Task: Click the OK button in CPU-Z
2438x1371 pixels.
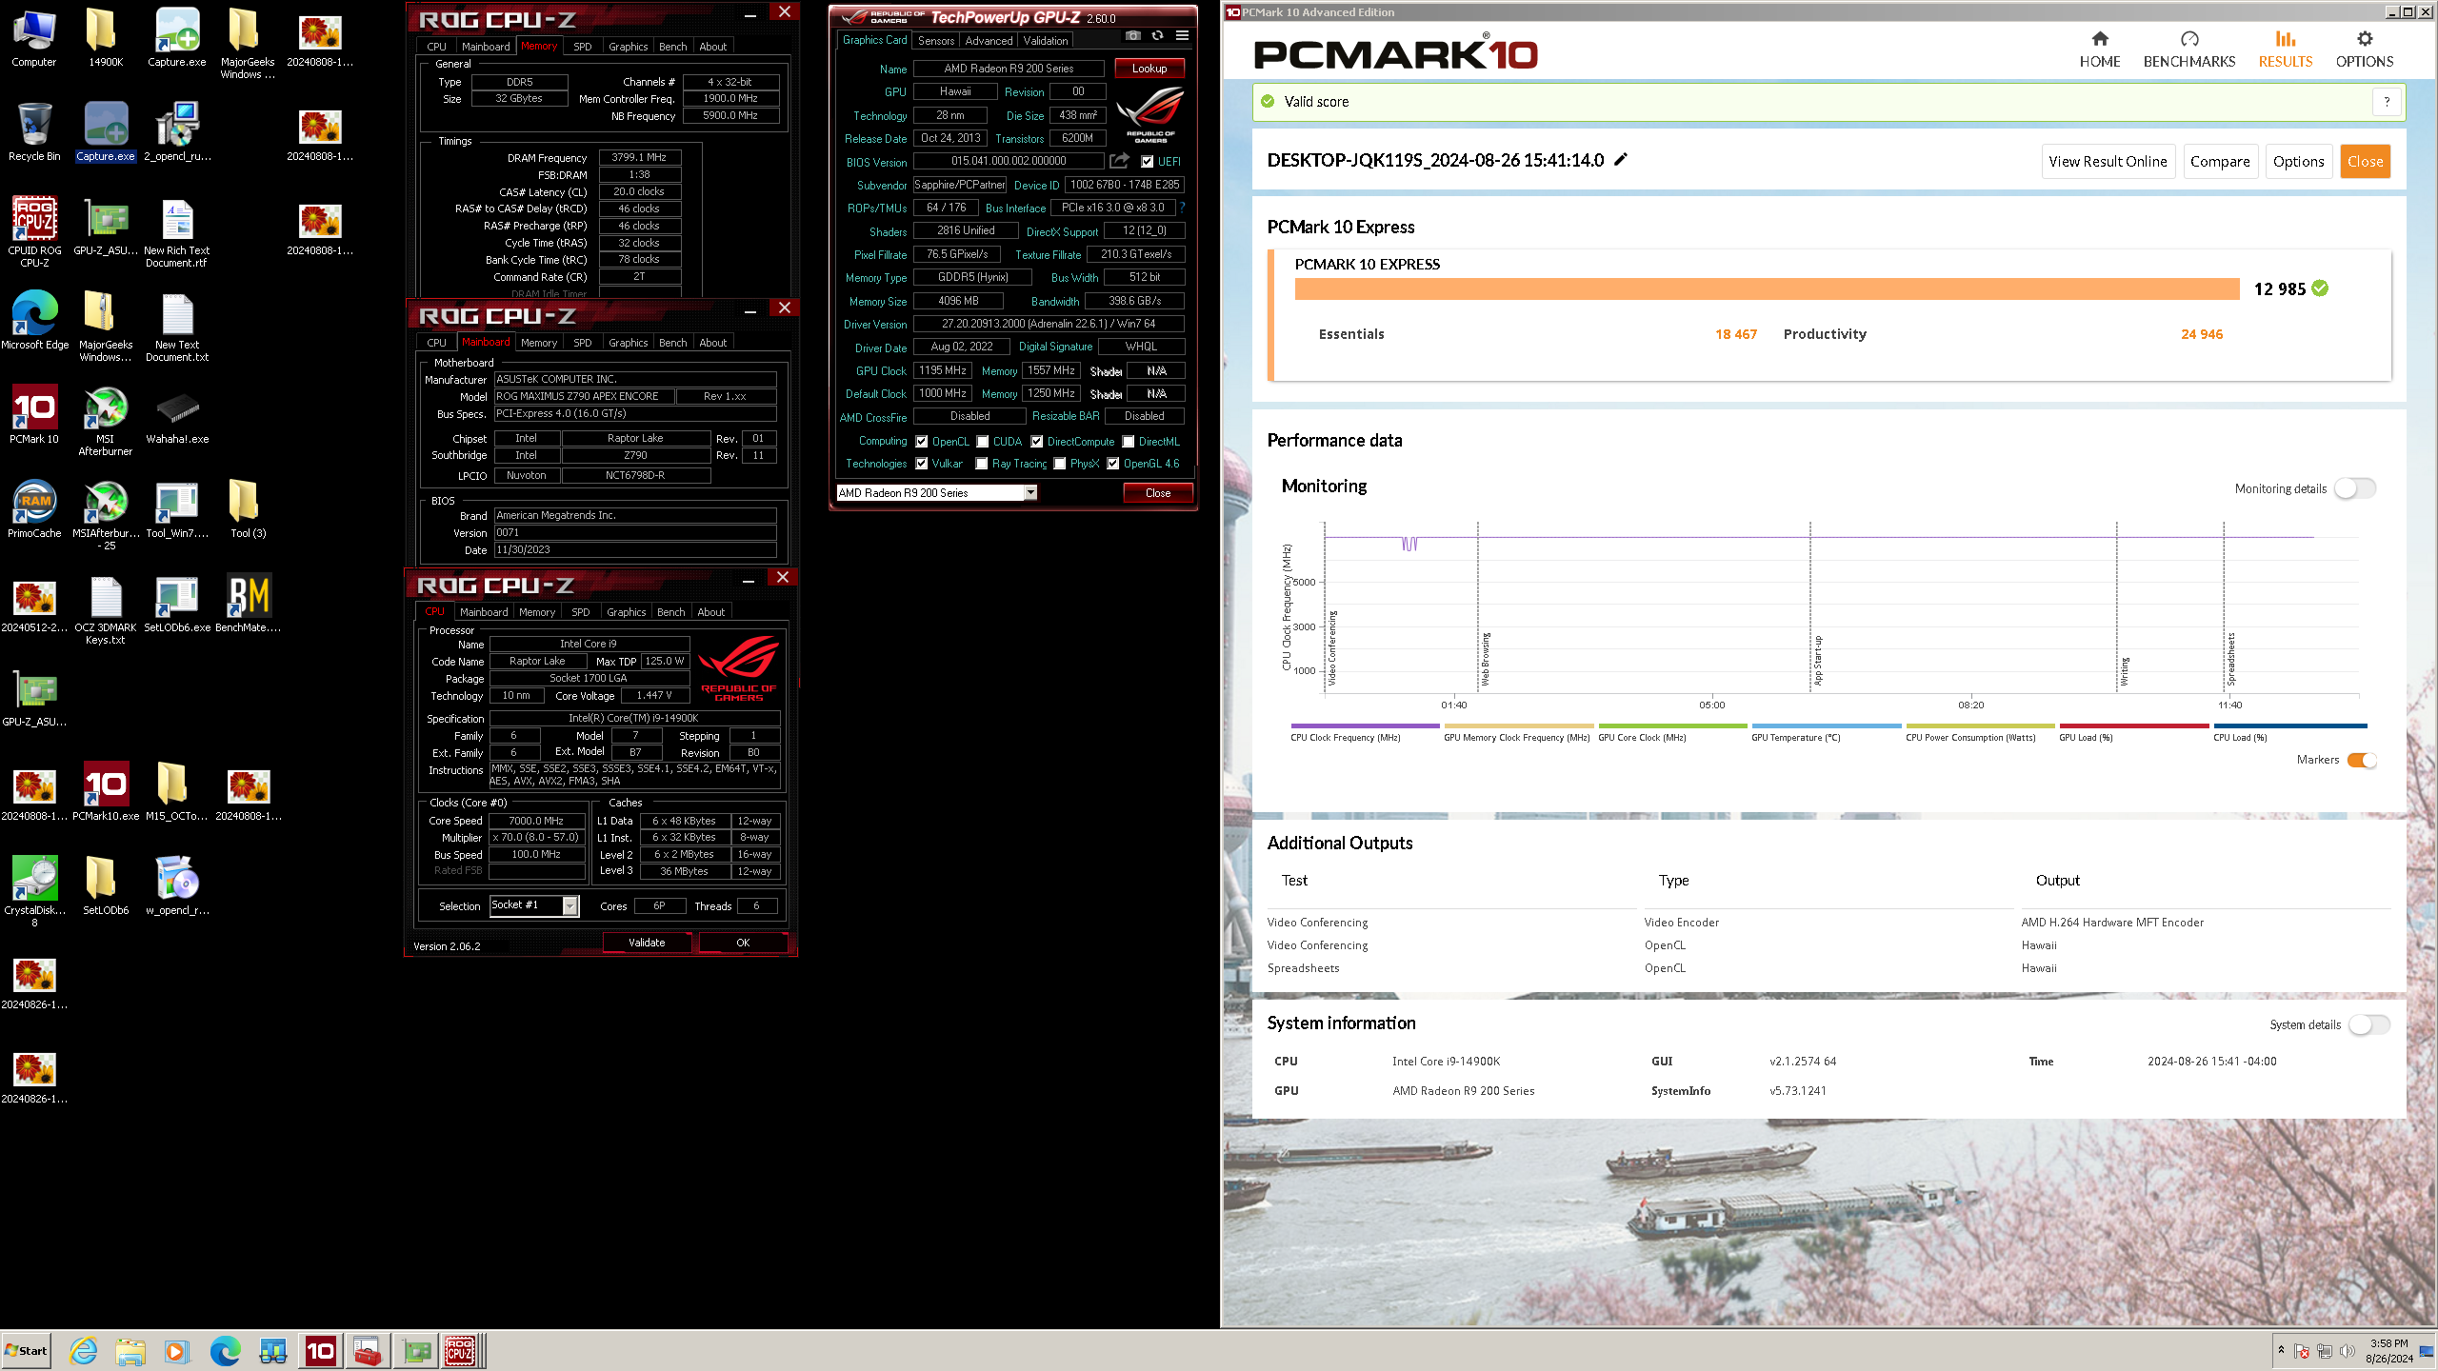Action: pyautogui.click(x=743, y=943)
